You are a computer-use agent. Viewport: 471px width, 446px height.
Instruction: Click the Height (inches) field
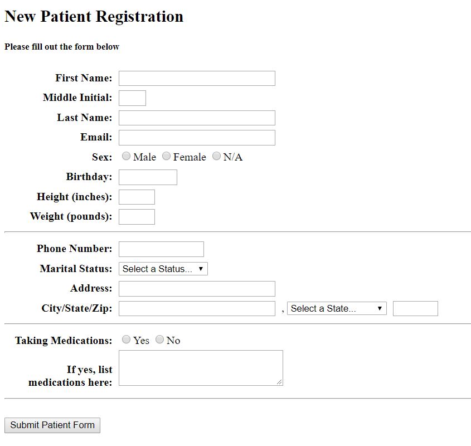click(x=137, y=197)
